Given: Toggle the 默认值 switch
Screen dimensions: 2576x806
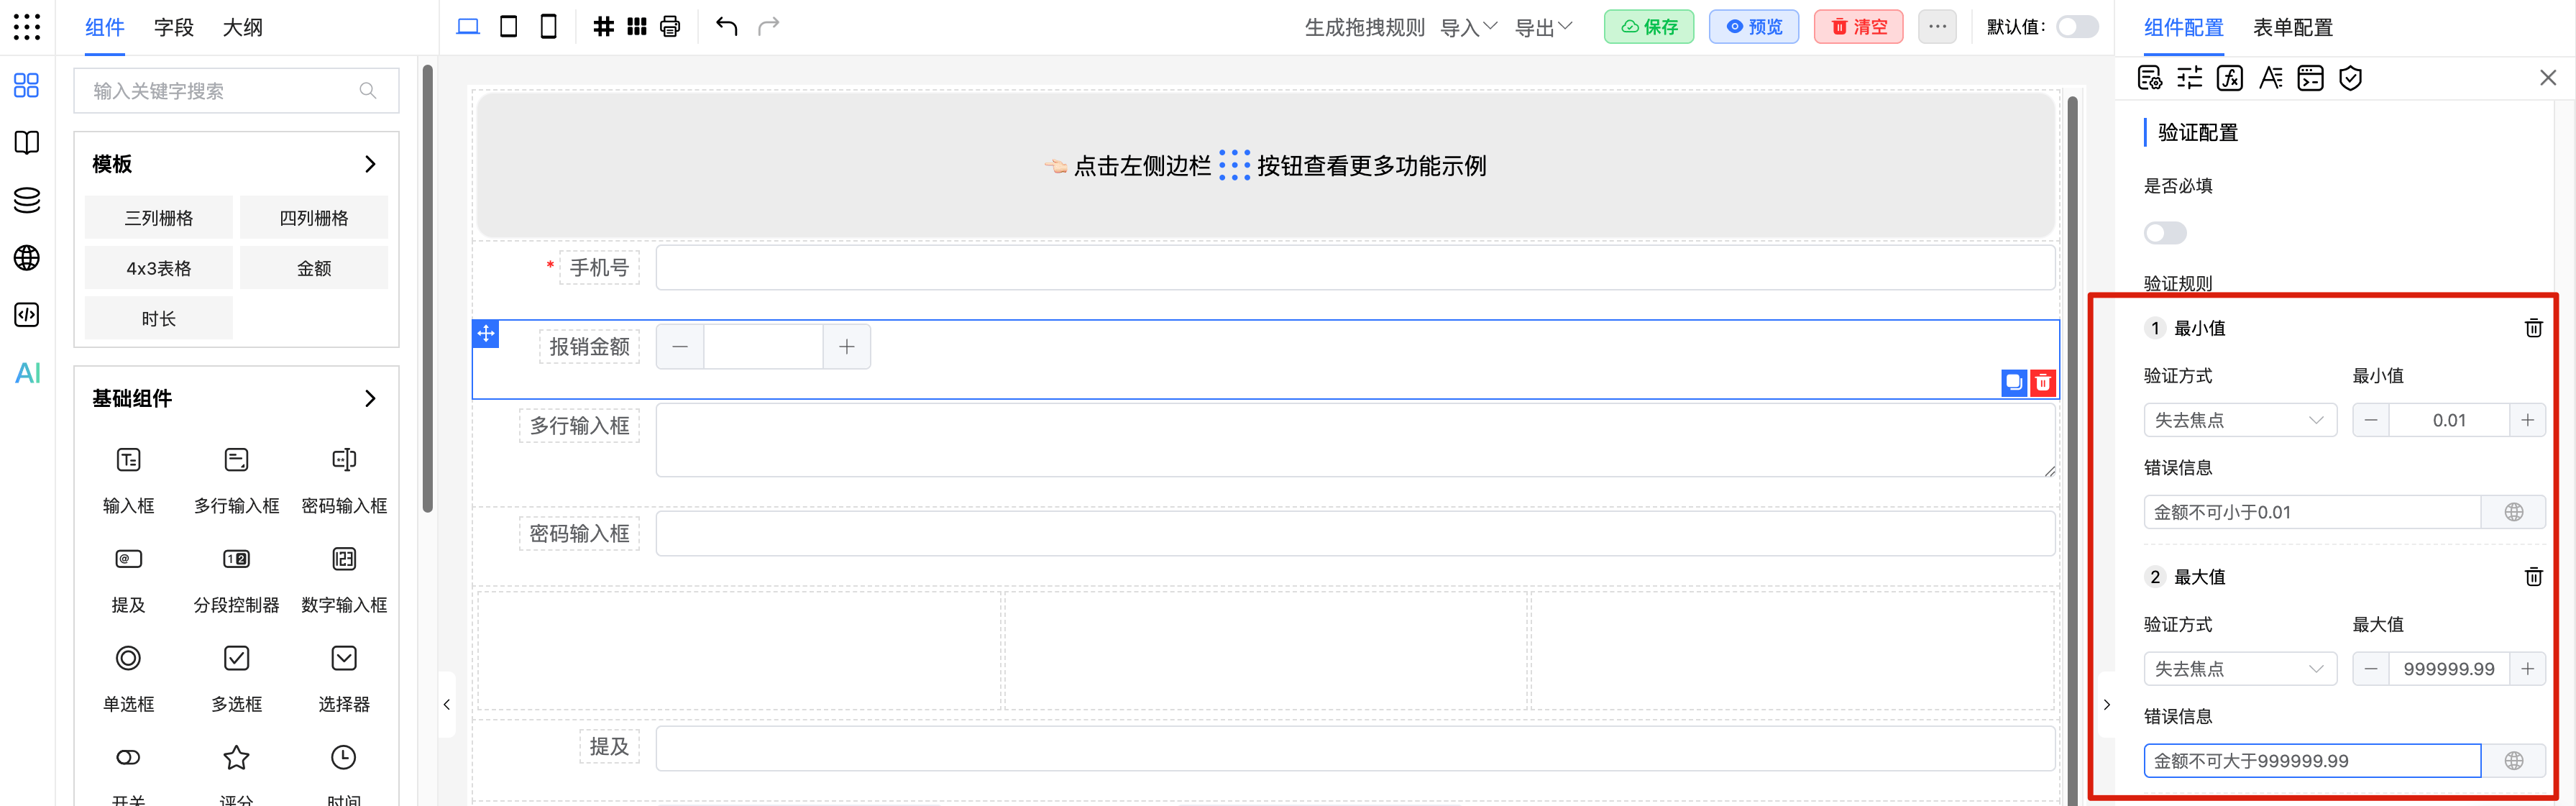Looking at the screenshot, I should (x=2077, y=27).
